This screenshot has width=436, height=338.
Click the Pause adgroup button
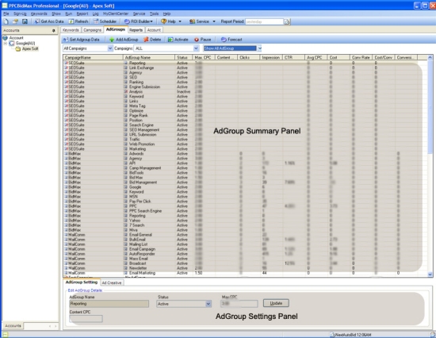tap(203, 40)
